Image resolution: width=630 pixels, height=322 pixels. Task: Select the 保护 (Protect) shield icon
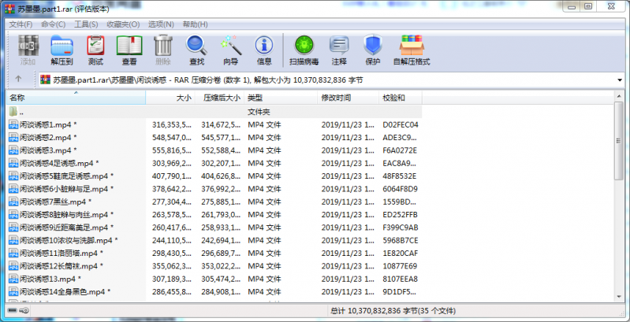(x=372, y=49)
